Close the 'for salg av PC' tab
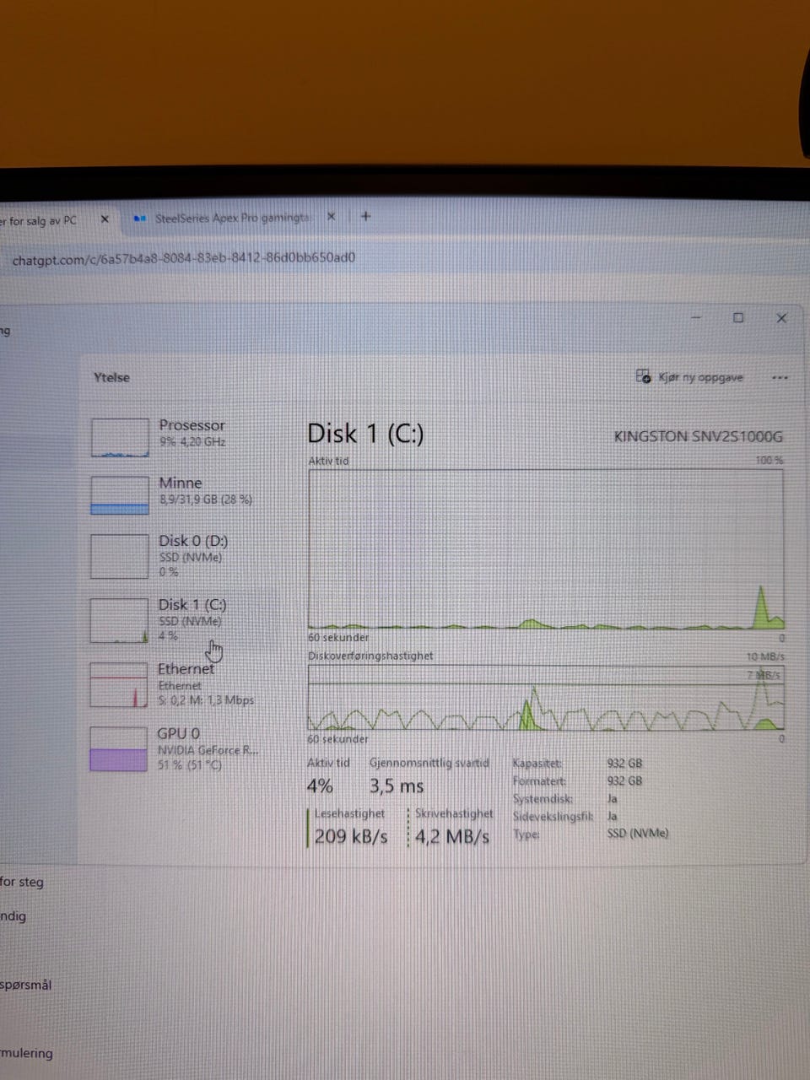The width and height of the screenshot is (810, 1080). [105, 219]
